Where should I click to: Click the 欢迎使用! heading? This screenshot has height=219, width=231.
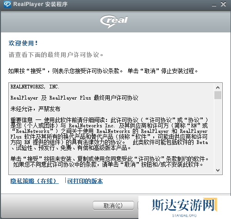coord(23,43)
